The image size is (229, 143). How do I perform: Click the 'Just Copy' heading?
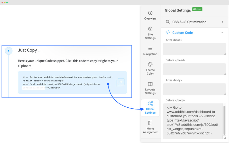(27, 50)
